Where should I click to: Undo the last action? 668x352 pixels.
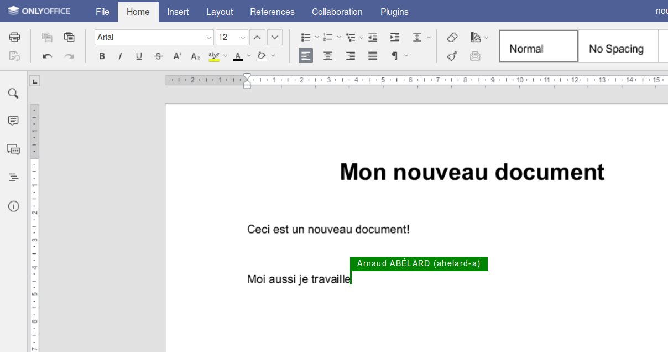pyautogui.click(x=47, y=55)
